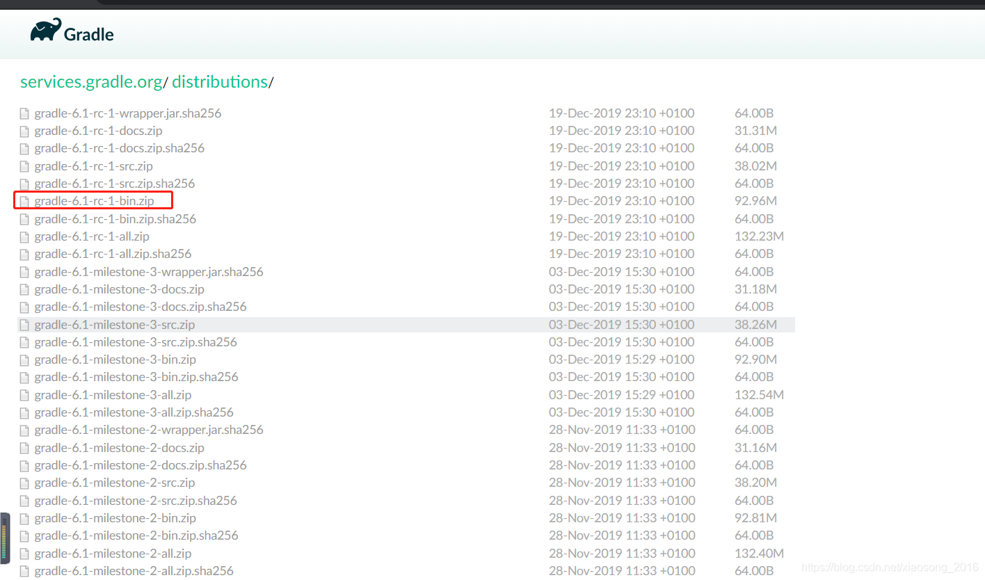The height and width of the screenshot is (580, 985).
Task: Click file icon beside gradle-6.1-milestone-2-bin.zip
Action: tap(24, 518)
